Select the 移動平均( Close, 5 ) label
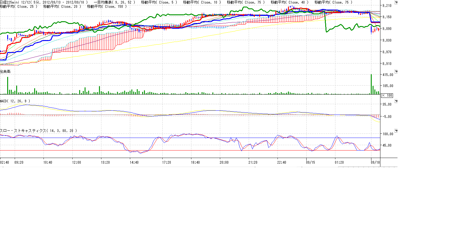 pos(159,2)
